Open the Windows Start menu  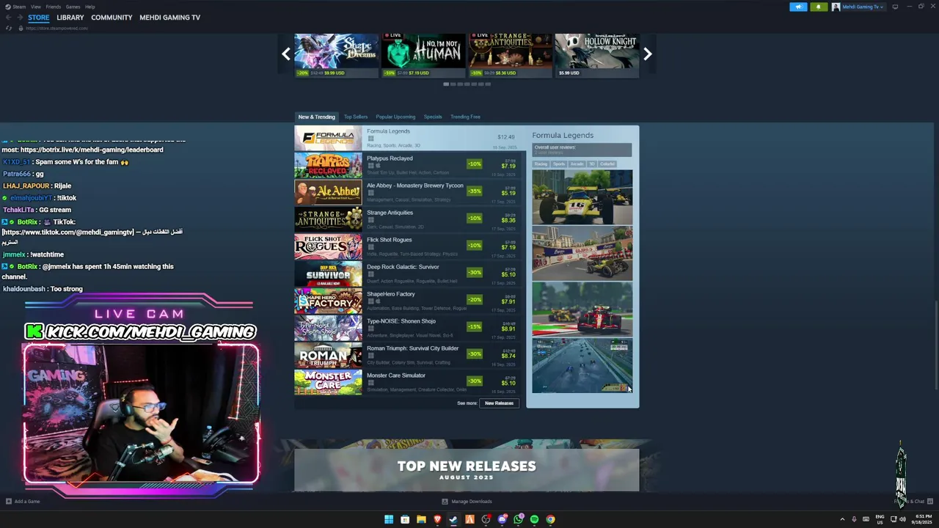pyautogui.click(x=389, y=519)
